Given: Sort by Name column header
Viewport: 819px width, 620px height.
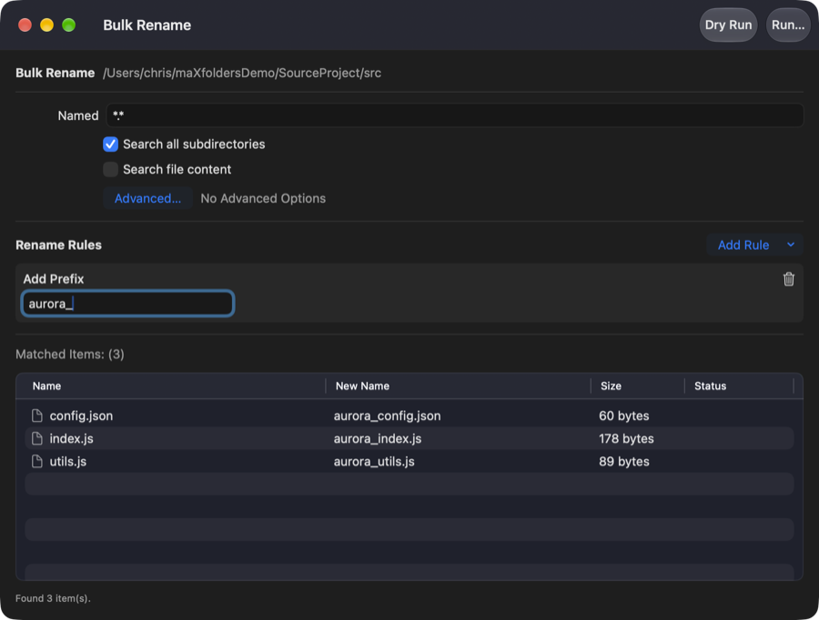Looking at the screenshot, I should point(46,386).
